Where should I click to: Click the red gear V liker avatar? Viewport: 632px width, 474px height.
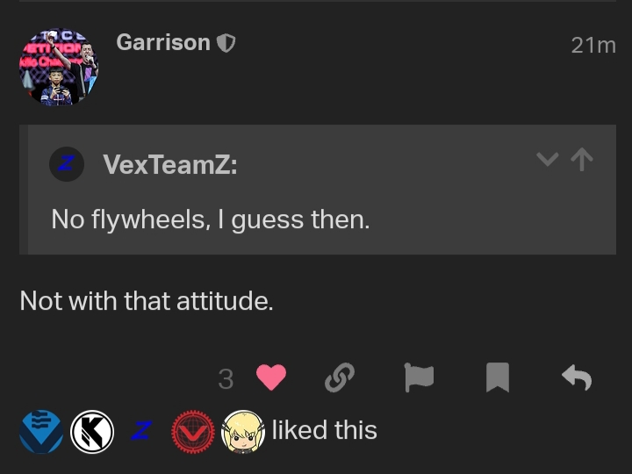click(193, 431)
